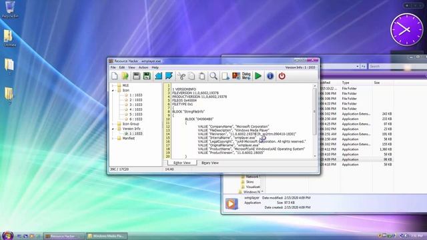Viewport: 427px width, 240px height.
Task: Click the FILEOS 0x40004 line
Action: pos(184,101)
